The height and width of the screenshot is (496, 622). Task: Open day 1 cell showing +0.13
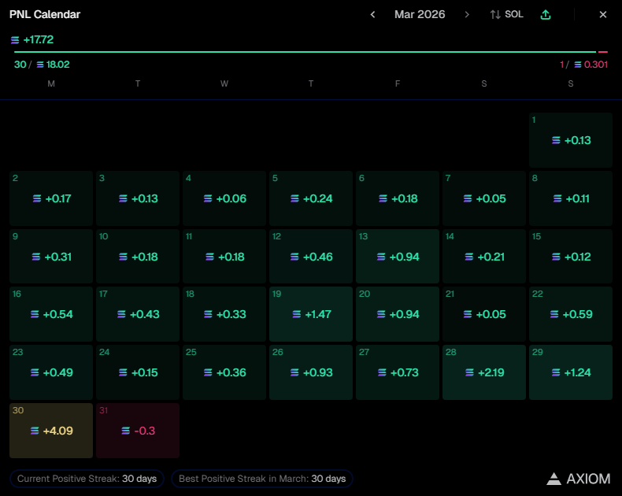571,140
